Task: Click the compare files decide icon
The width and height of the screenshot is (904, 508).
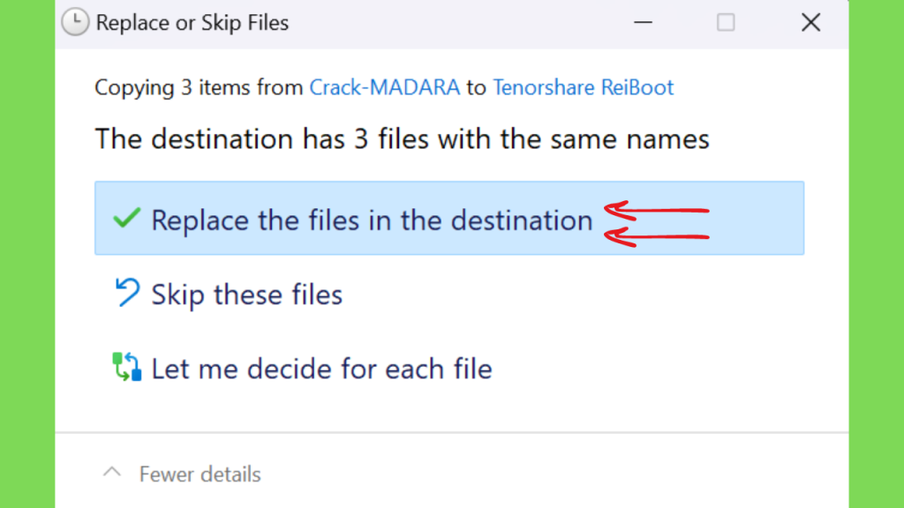Action: [127, 367]
